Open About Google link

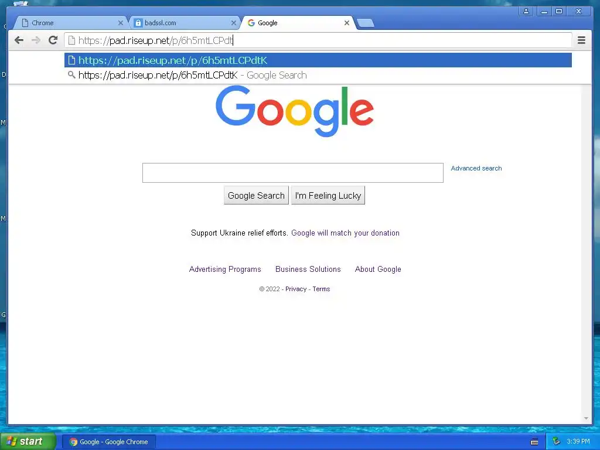pyautogui.click(x=378, y=270)
